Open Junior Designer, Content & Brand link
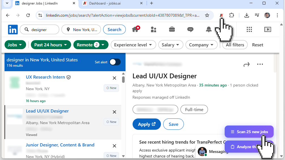This screenshot has height=160, width=285. (60, 145)
